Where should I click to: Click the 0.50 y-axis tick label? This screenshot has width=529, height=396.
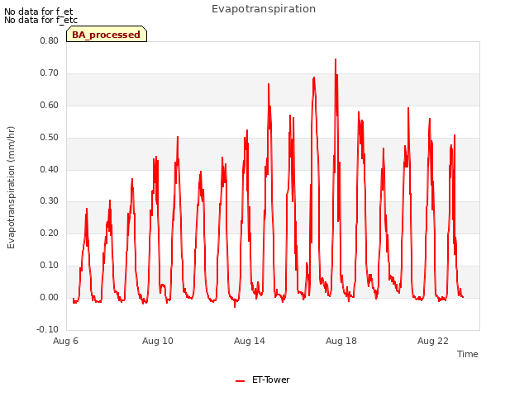click(49, 137)
